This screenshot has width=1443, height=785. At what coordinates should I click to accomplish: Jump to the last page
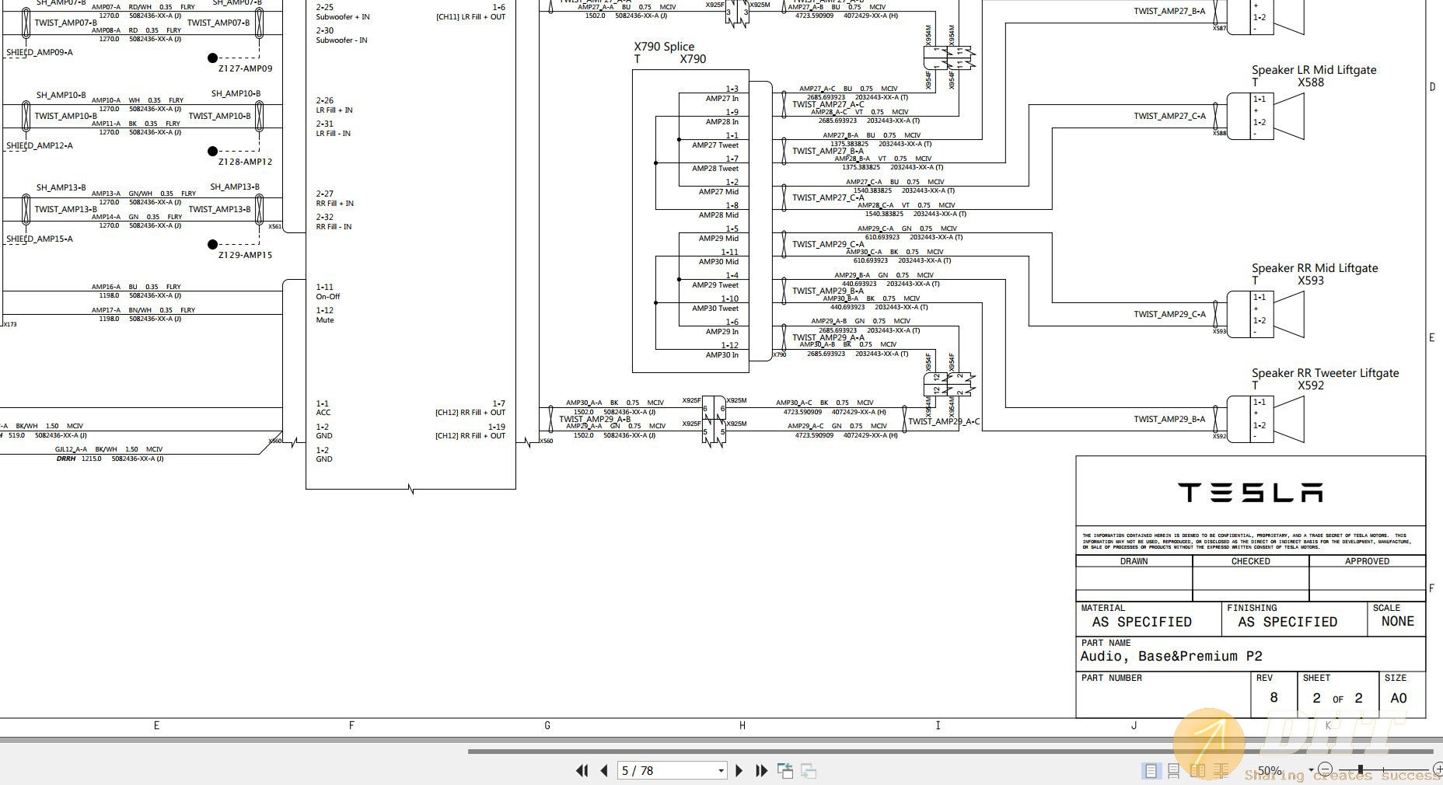(x=762, y=770)
